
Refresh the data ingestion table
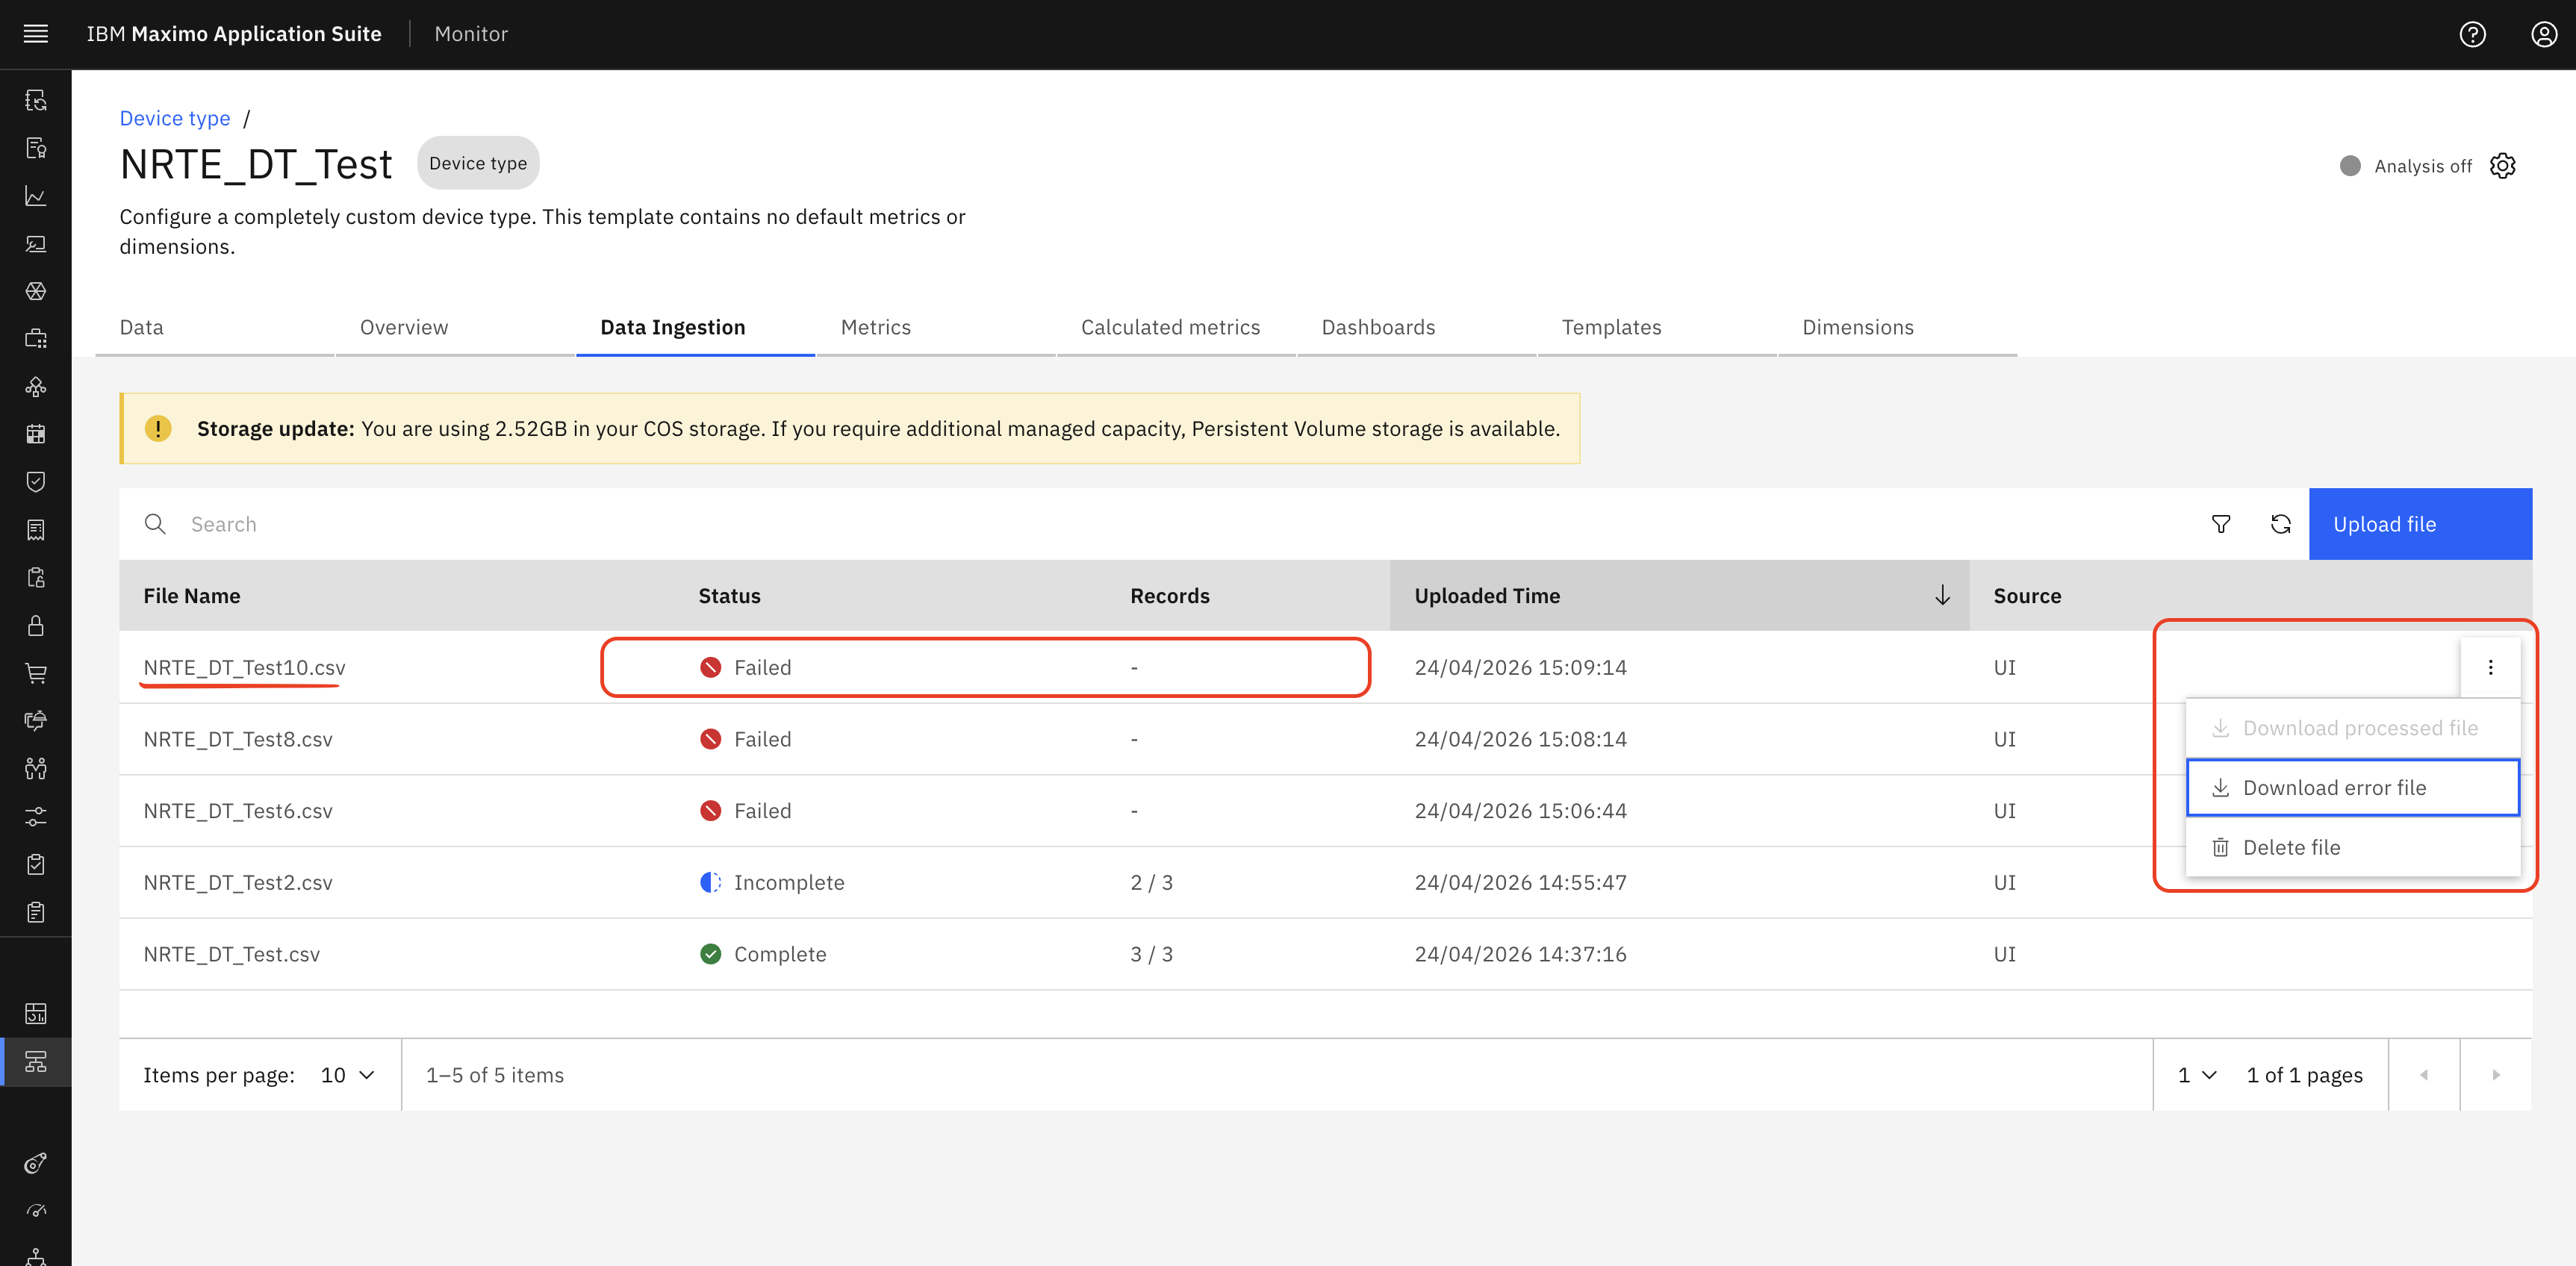tap(2280, 524)
